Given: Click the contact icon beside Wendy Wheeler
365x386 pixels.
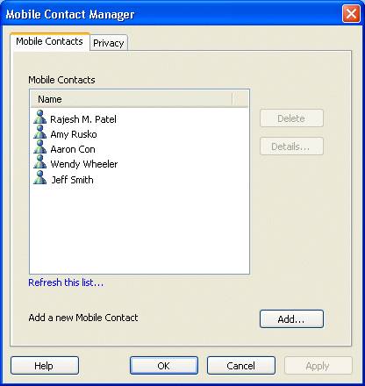Looking at the screenshot, I should point(39,162).
